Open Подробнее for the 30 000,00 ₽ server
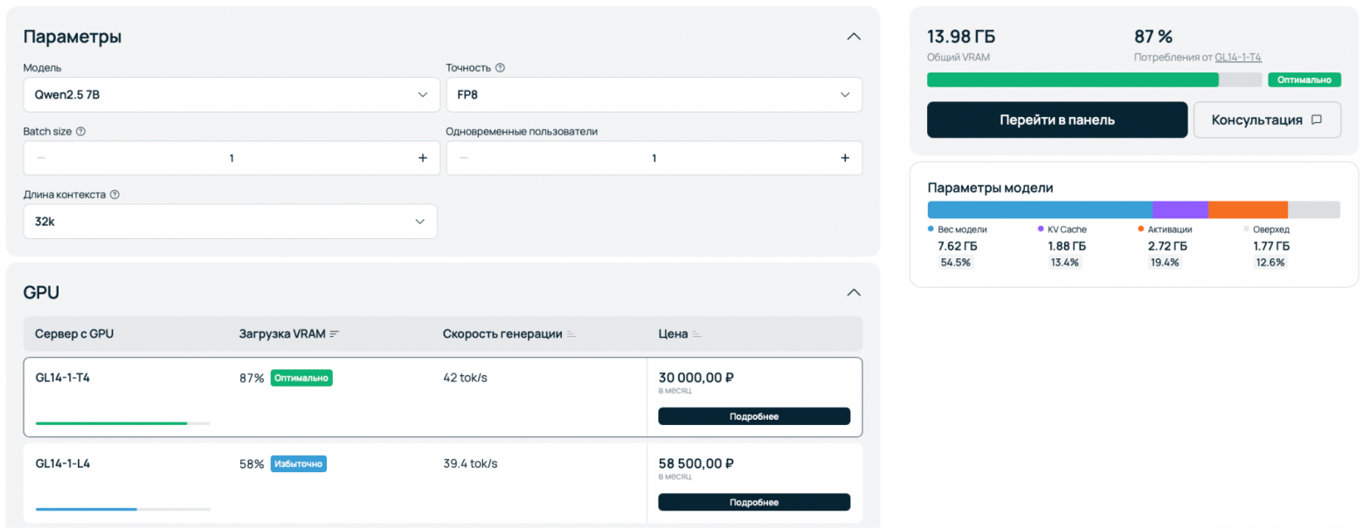This screenshot has width=1363, height=528. click(x=754, y=416)
